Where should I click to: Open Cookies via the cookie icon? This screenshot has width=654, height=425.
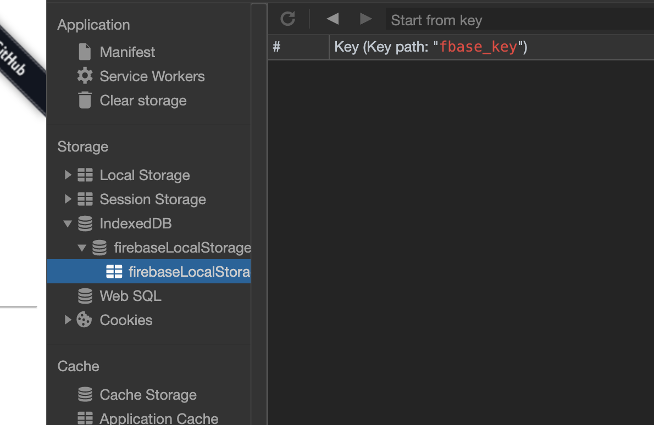point(84,320)
